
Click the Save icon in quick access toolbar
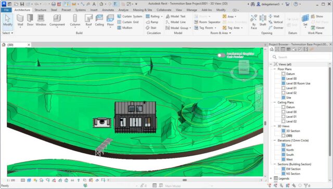(x=22, y=4)
